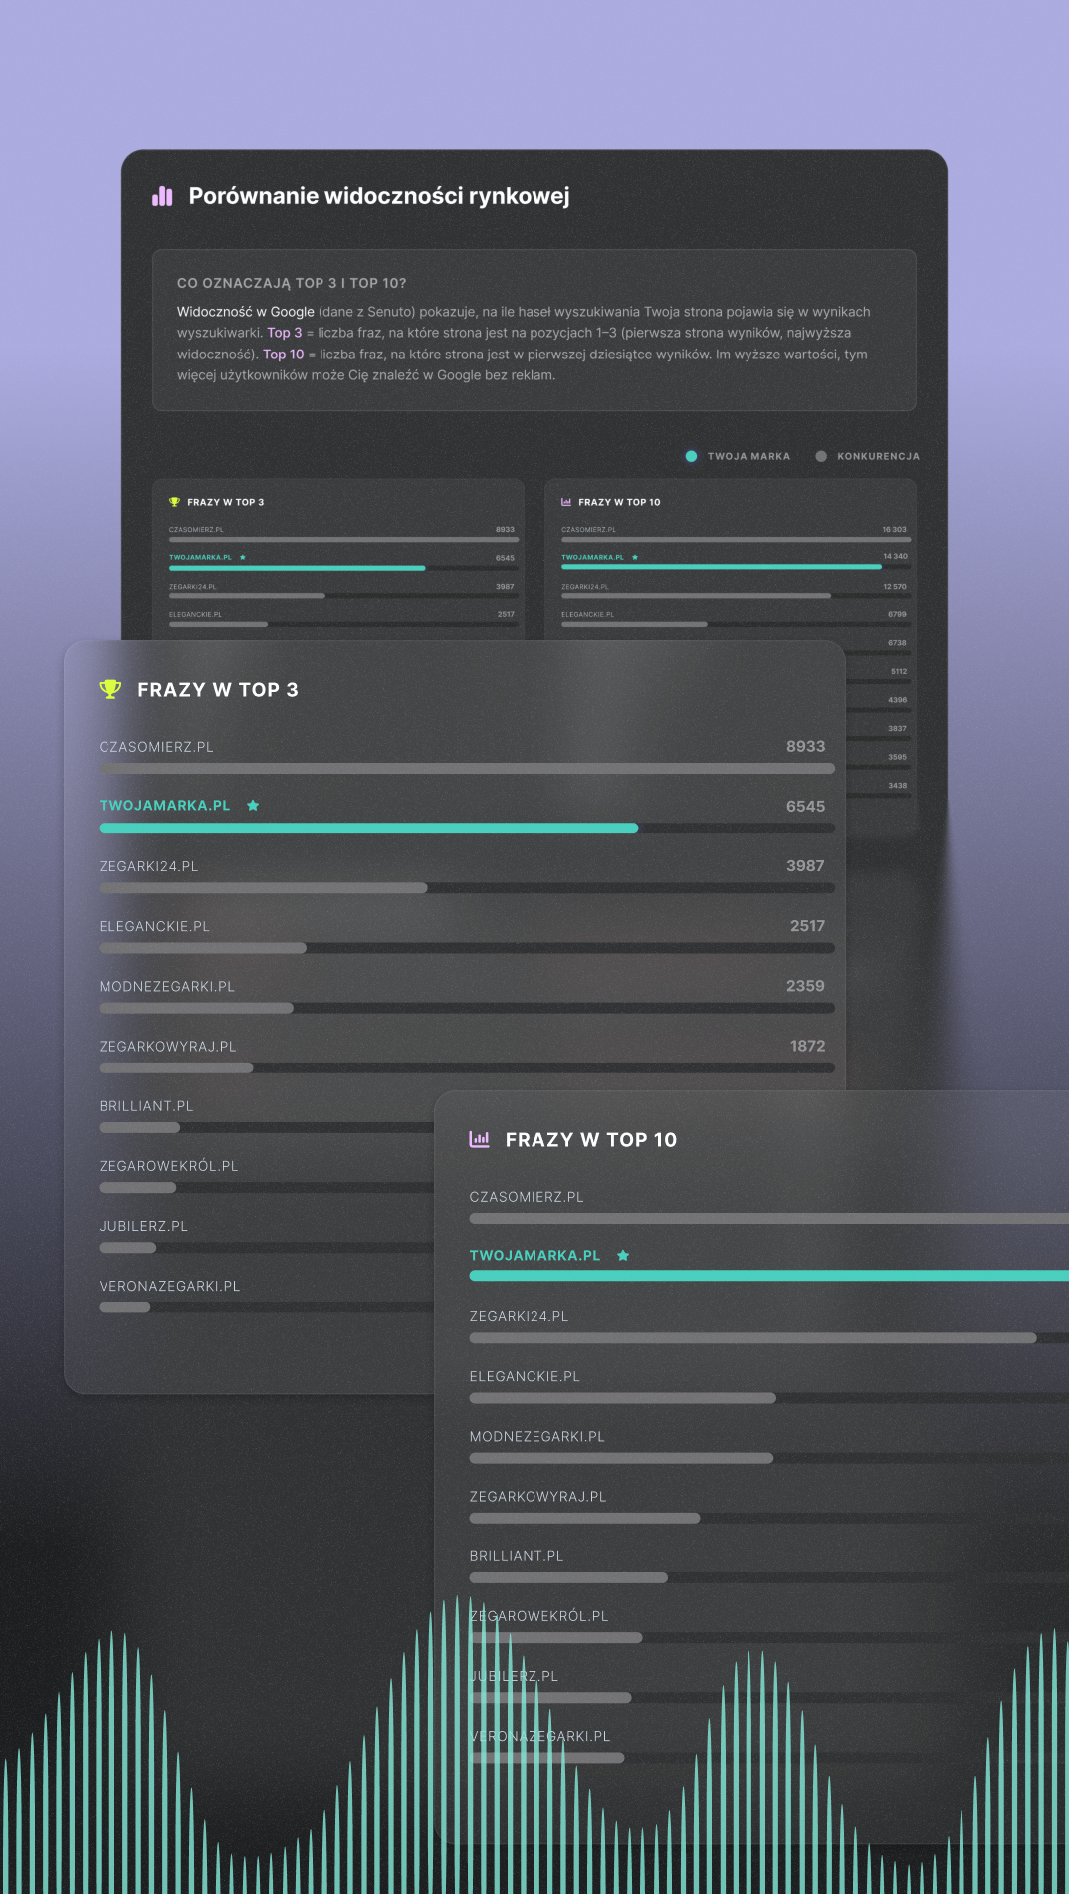Viewport: 1069px width, 1894px height.
Task: Toggle the Twoja marka legend dot
Action: tap(691, 456)
